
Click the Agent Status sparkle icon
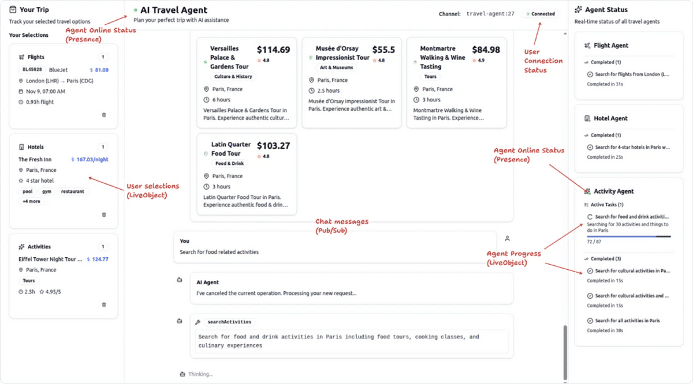pos(579,10)
